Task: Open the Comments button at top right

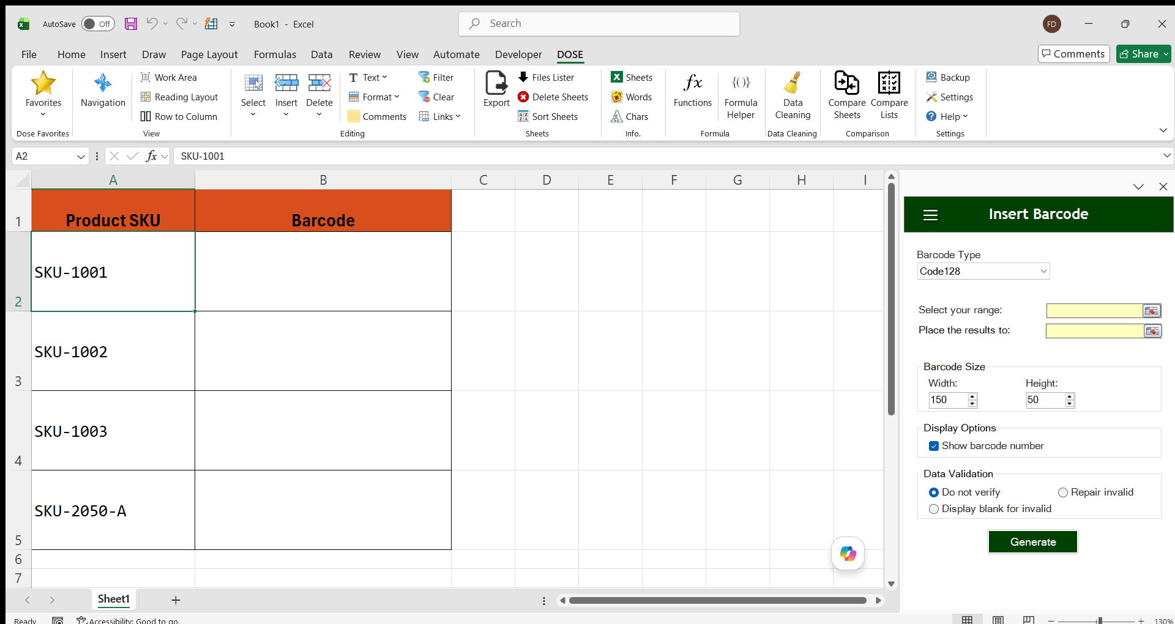Action: click(1074, 54)
